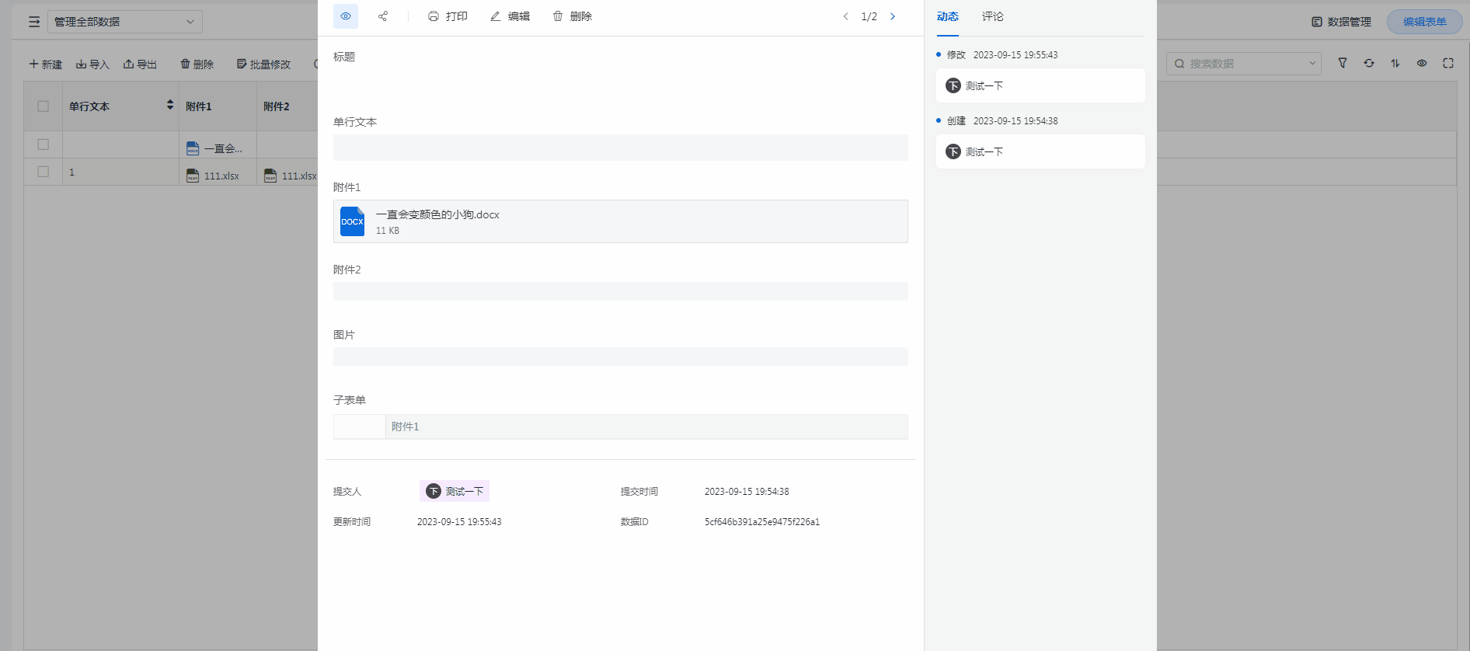This screenshot has height=651, width=1470.
Task: Click the 数据管理 button
Action: coord(1341,22)
